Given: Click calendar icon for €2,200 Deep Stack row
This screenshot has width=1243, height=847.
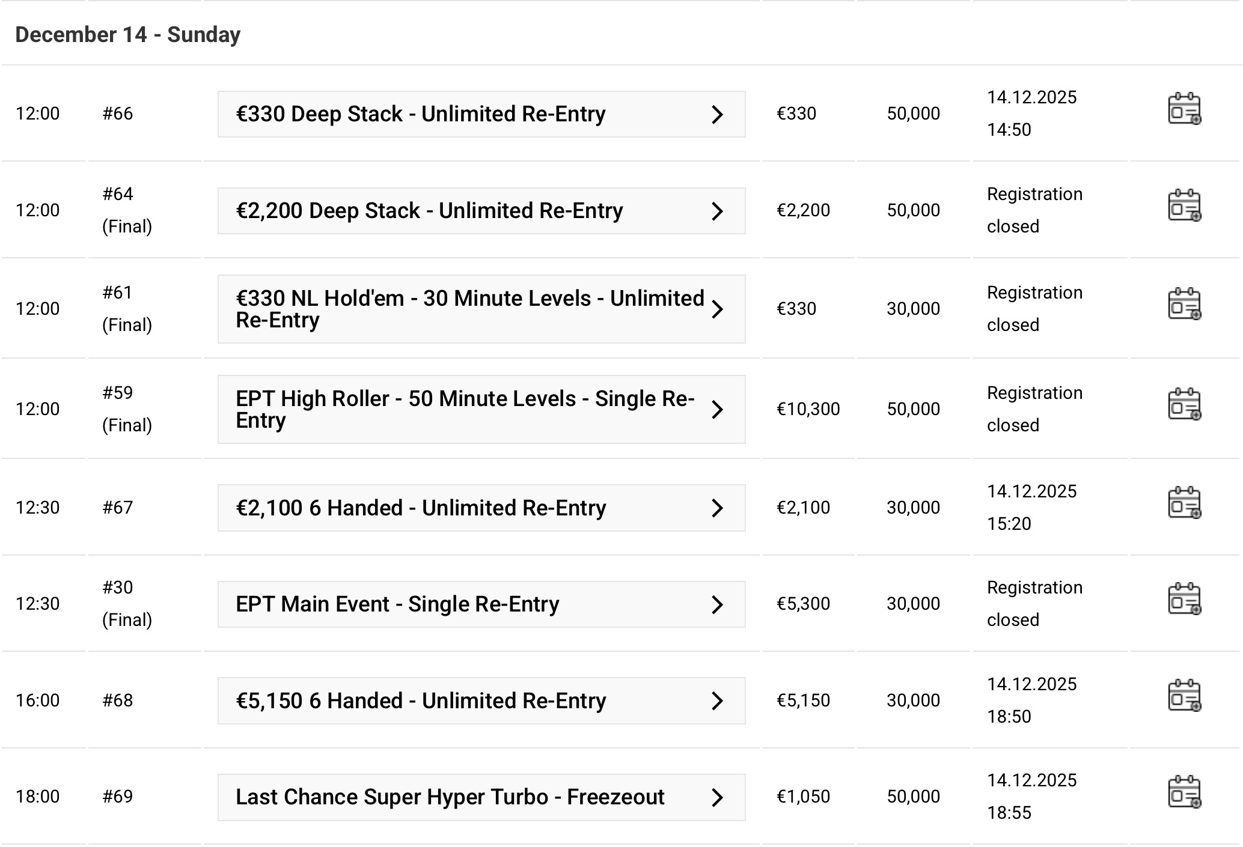Looking at the screenshot, I should point(1183,205).
